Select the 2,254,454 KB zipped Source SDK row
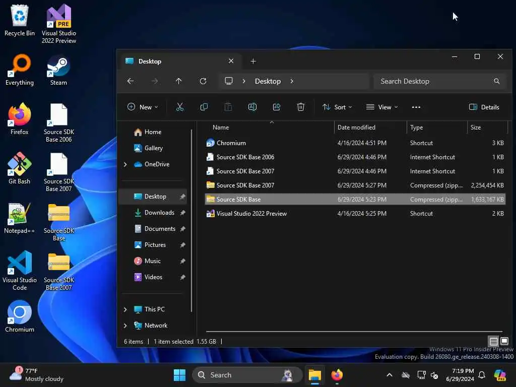Viewport: 516px width, 387px height. point(355,185)
